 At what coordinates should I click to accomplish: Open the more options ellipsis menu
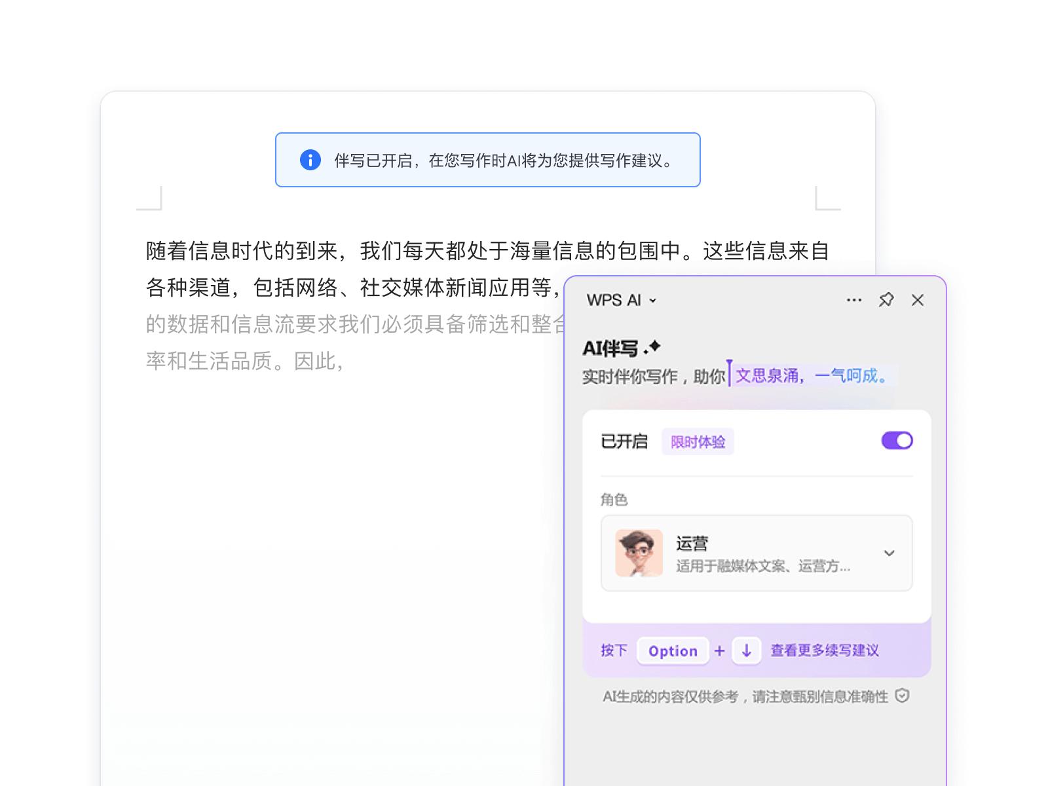tap(853, 300)
